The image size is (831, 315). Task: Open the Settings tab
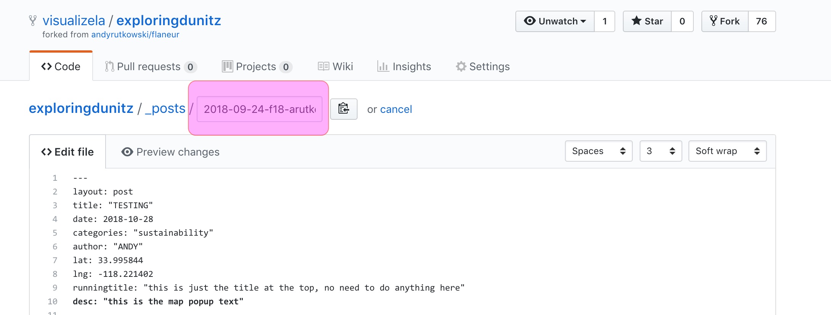(x=483, y=67)
